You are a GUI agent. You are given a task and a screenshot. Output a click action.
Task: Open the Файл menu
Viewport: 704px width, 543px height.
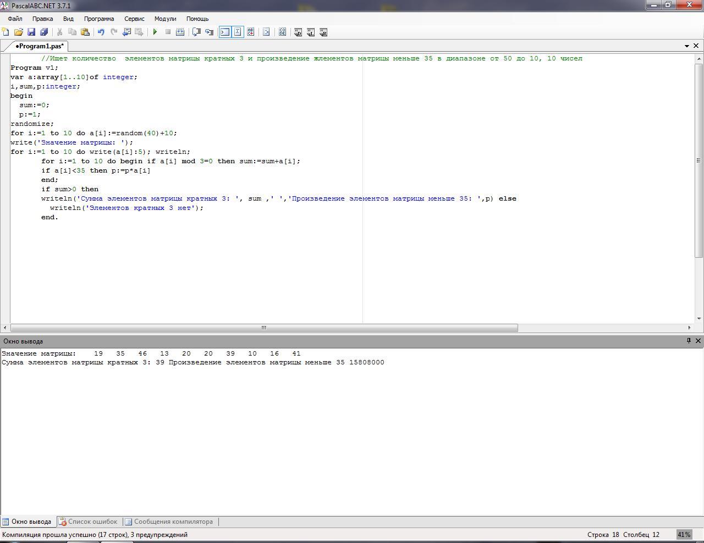click(15, 19)
